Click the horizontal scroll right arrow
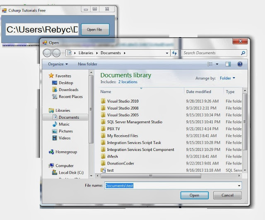Screen dimensions: 265x220 [x=239, y=176]
